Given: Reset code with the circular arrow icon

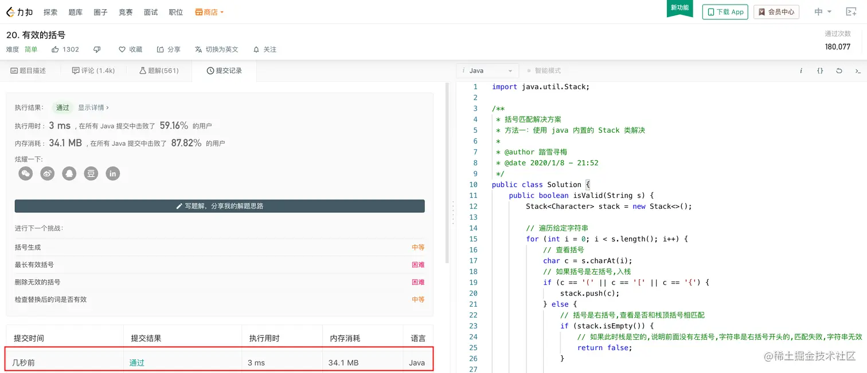Looking at the screenshot, I should click(839, 71).
